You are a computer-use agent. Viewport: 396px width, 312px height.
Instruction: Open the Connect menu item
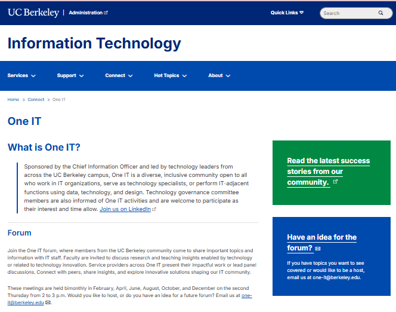click(115, 75)
